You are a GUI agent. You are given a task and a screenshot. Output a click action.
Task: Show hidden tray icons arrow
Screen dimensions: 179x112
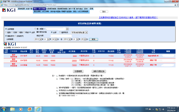click(153, 109)
